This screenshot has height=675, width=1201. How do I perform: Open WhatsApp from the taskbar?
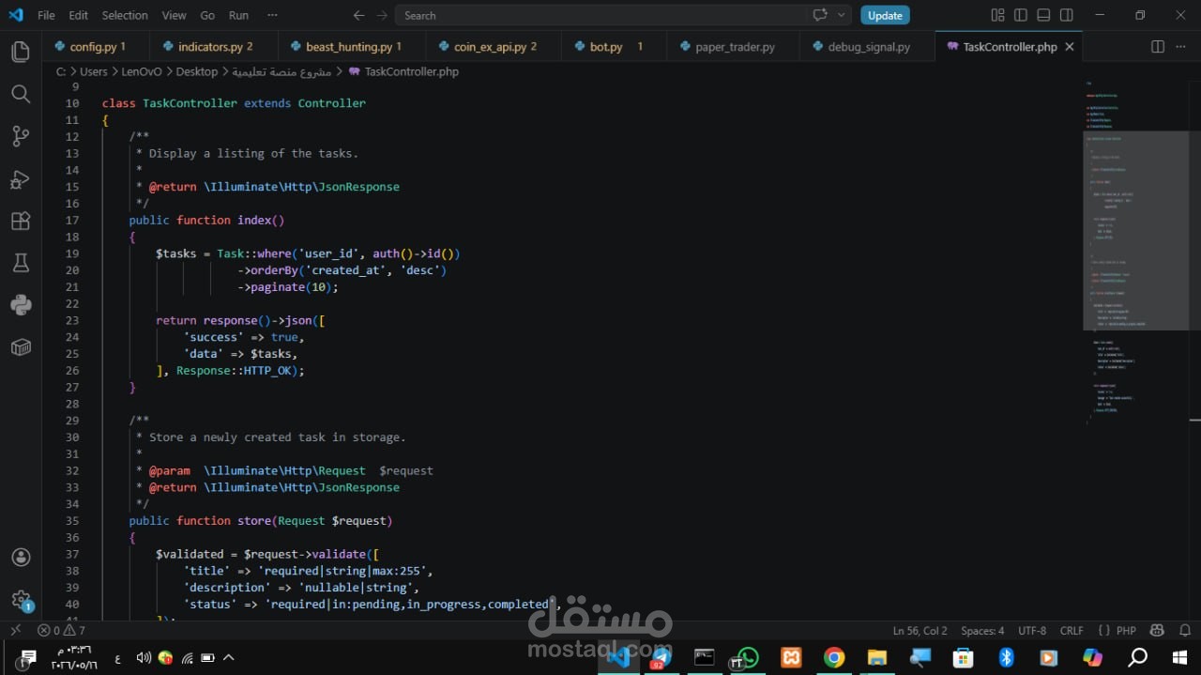748,657
